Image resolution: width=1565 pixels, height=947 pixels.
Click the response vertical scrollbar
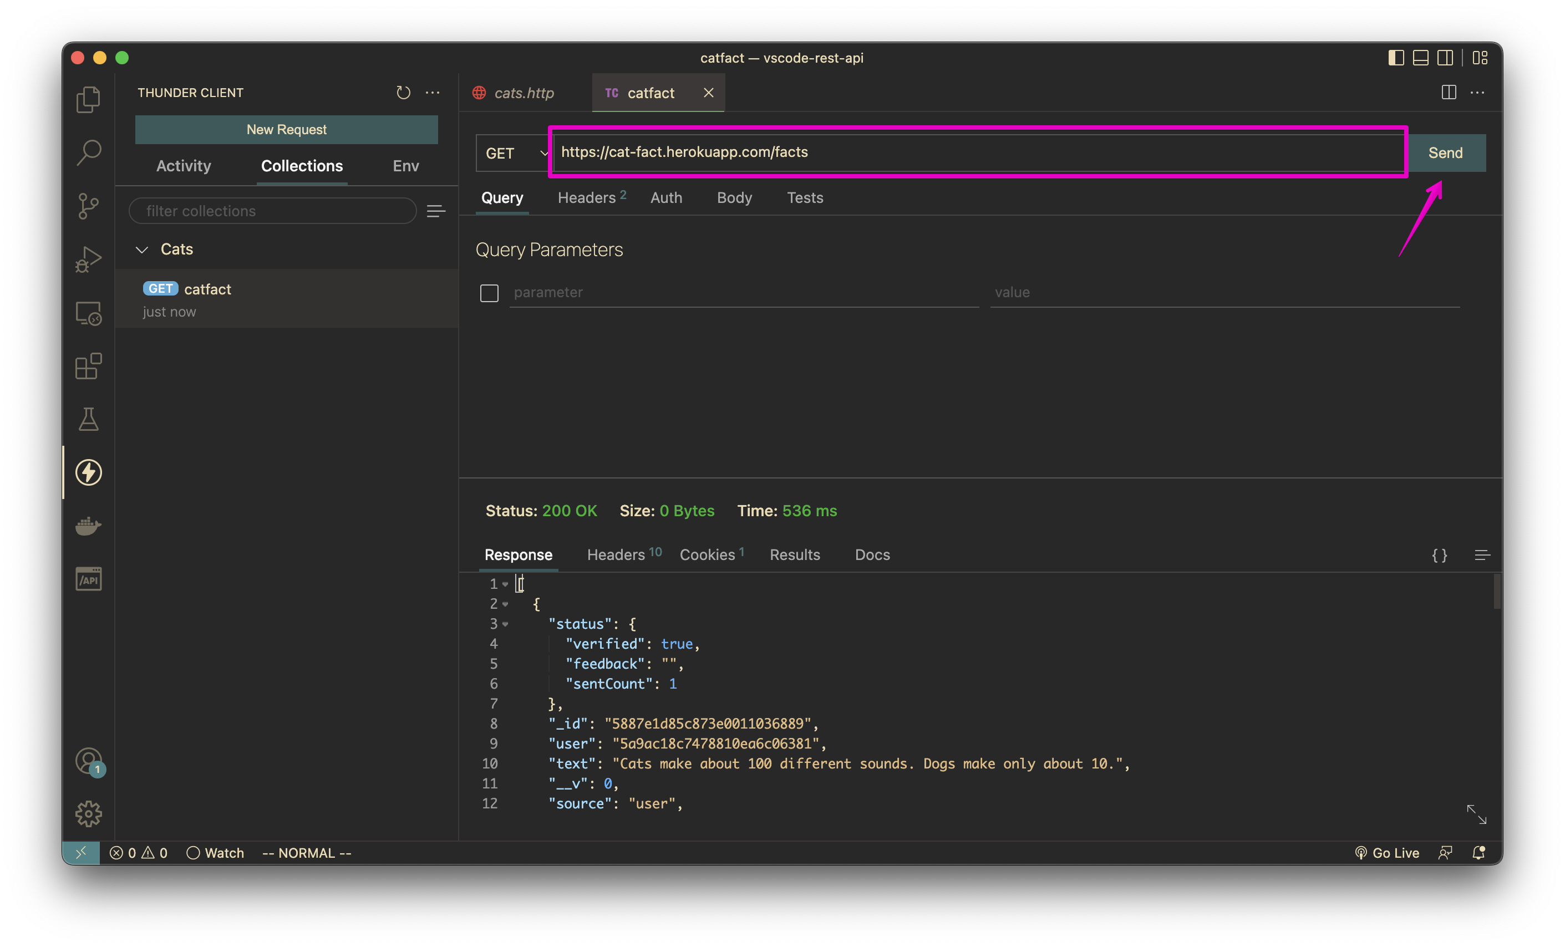coord(1496,592)
